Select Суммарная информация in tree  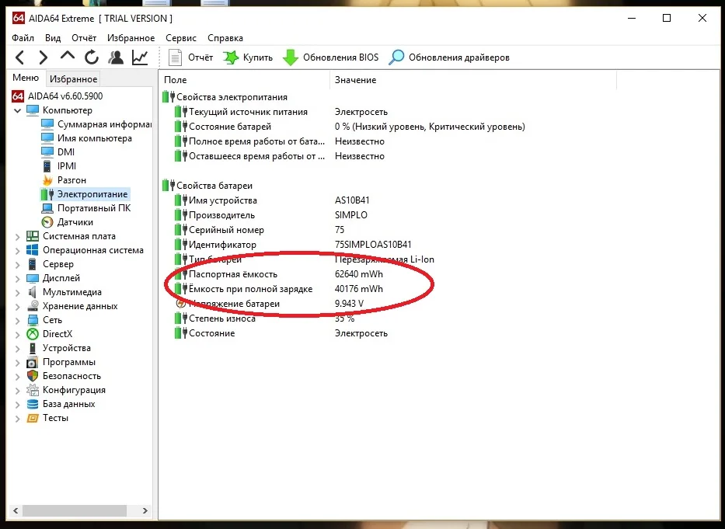pos(96,124)
